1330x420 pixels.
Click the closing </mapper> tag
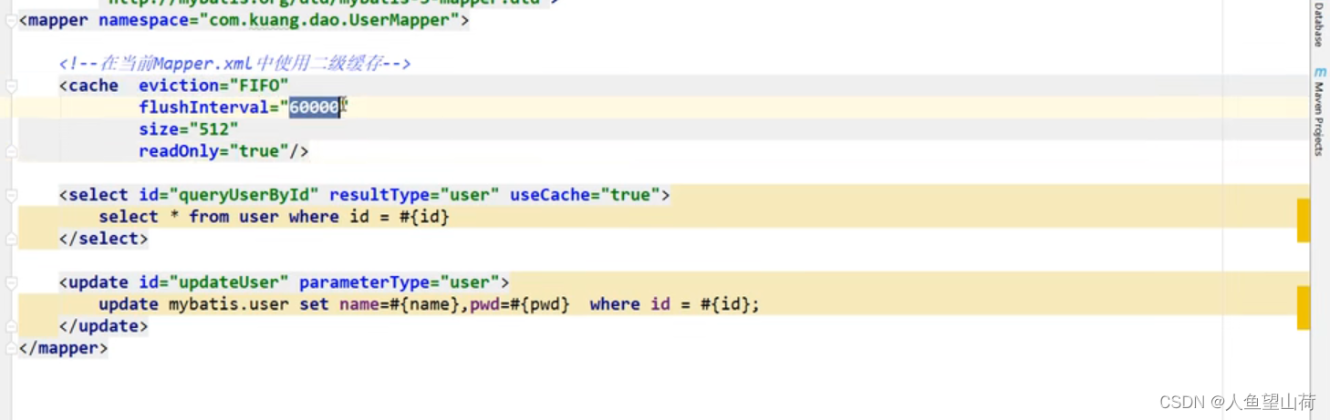63,348
